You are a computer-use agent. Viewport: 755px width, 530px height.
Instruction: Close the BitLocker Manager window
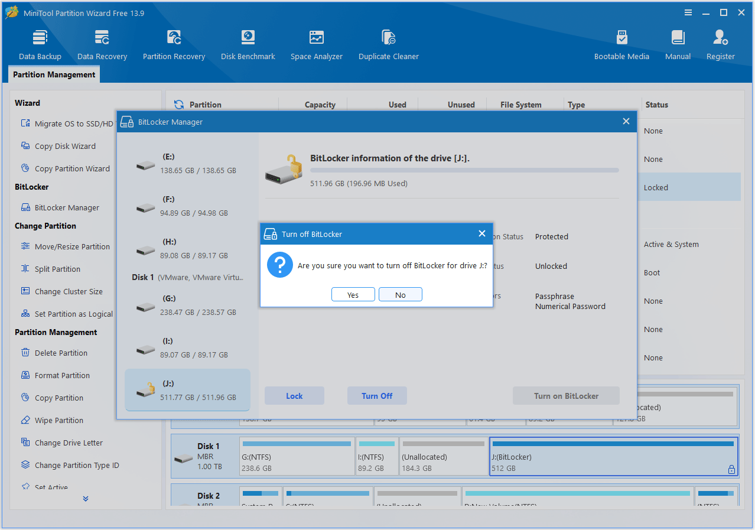[x=626, y=122]
